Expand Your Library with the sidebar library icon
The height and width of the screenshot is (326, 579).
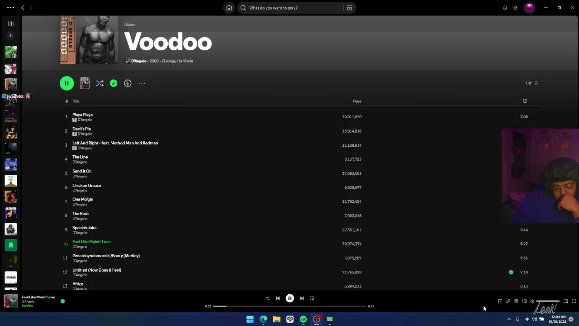[x=11, y=24]
